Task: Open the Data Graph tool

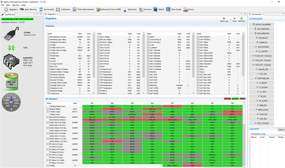Action: (168, 9)
